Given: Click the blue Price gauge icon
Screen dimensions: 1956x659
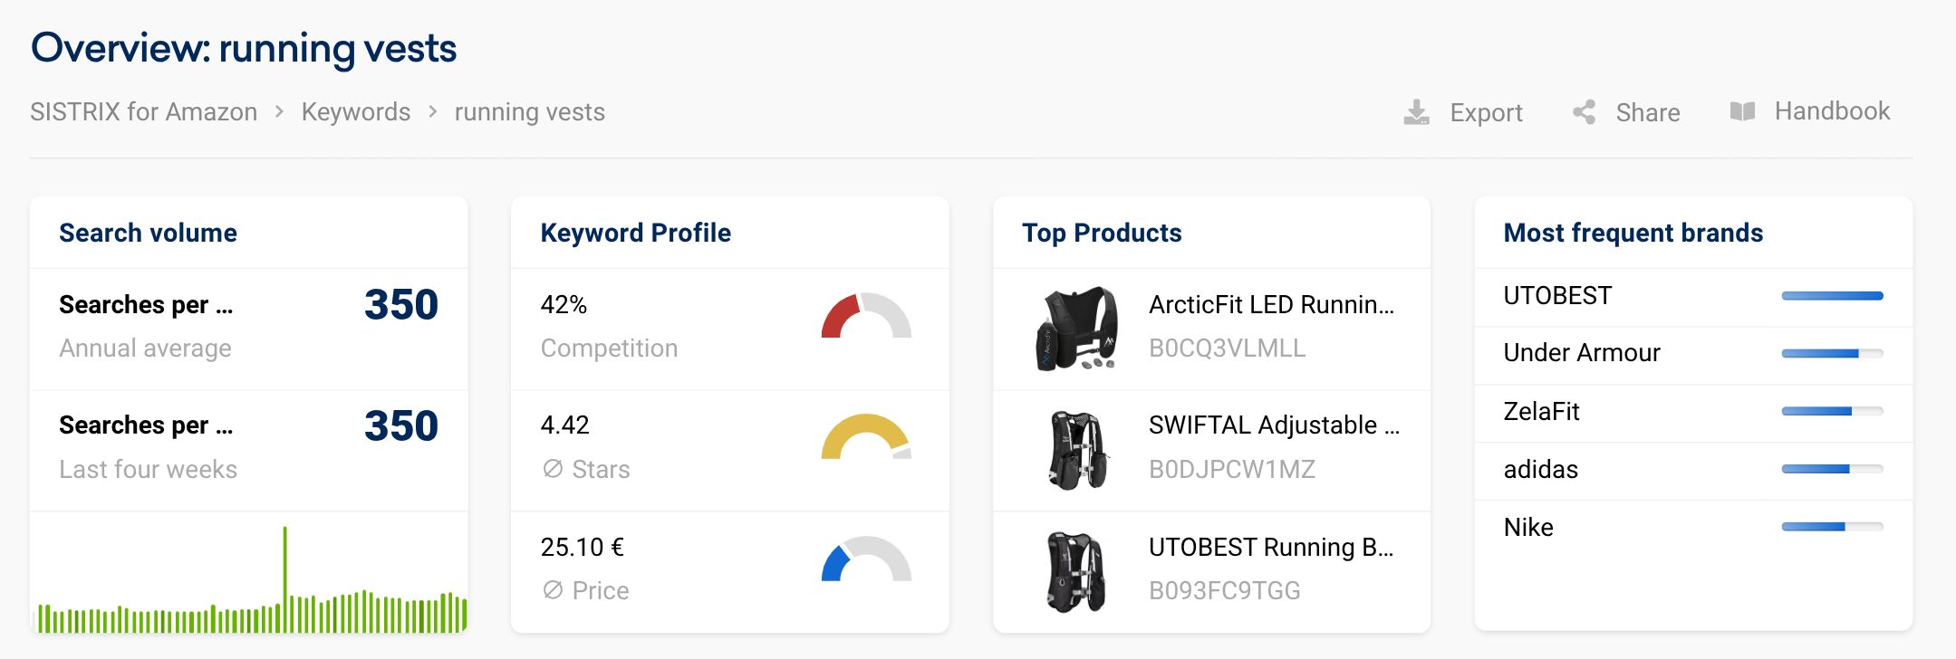Looking at the screenshot, I should 866,559.
